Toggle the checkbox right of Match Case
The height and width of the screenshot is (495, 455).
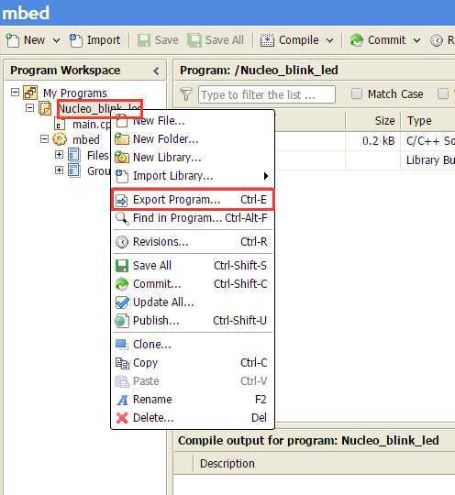443,93
